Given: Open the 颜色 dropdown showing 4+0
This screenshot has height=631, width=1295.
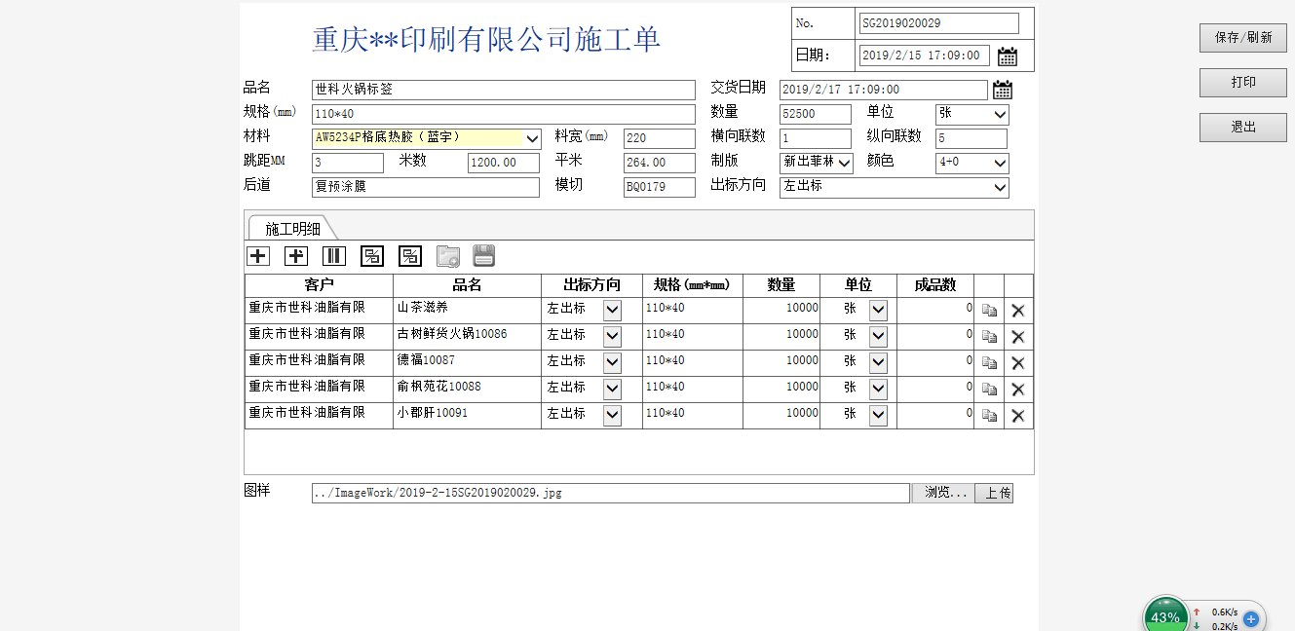Looking at the screenshot, I should coord(998,163).
